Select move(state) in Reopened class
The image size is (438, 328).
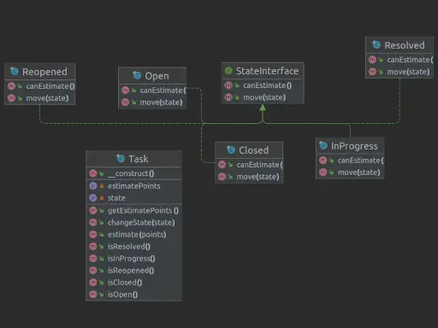pyautogui.click(x=47, y=98)
